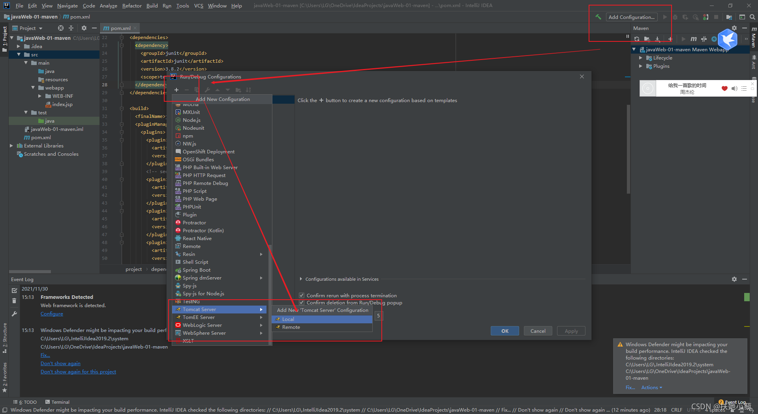Click Execute Maven Goal 'm' icon
Viewport: 758px width, 414px height.
693,39
